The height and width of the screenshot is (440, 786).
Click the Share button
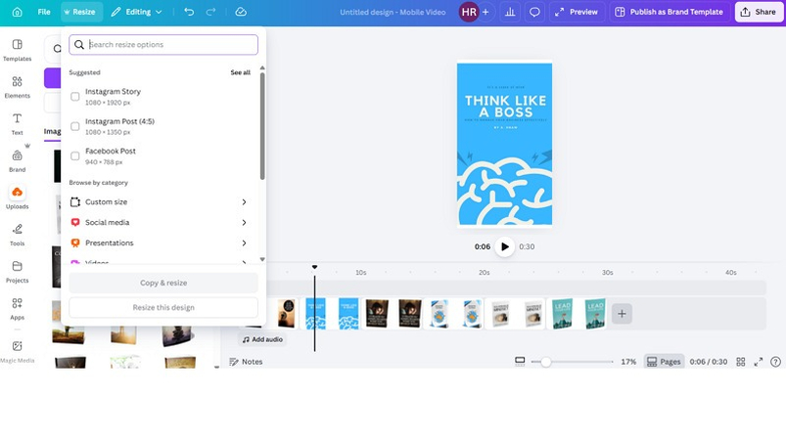pyautogui.click(x=759, y=12)
